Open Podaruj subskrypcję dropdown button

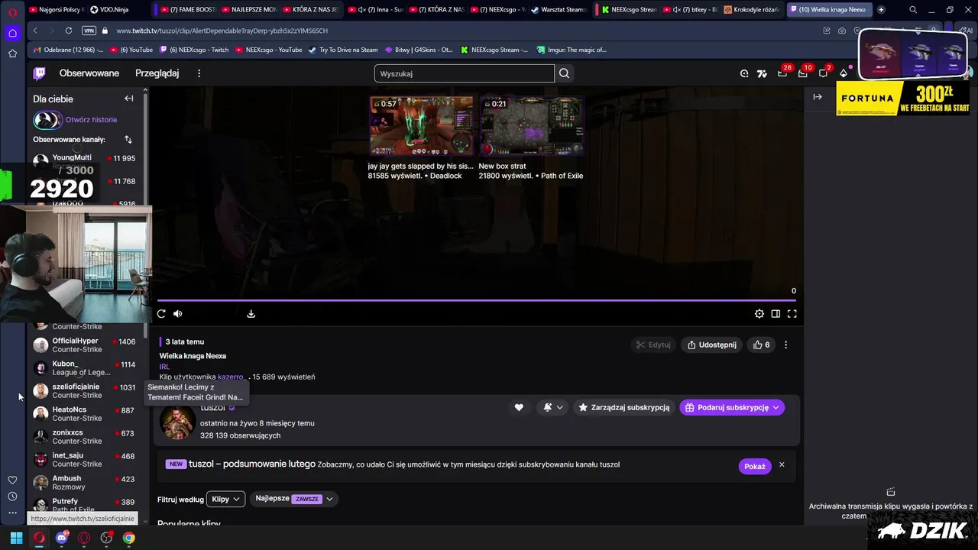[x=732, y=407]
